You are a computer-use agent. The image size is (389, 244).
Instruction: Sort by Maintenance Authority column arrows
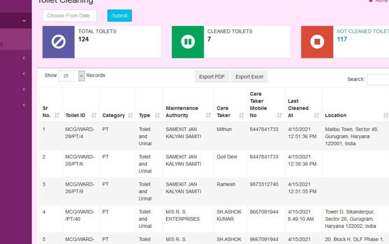(208, 115)
